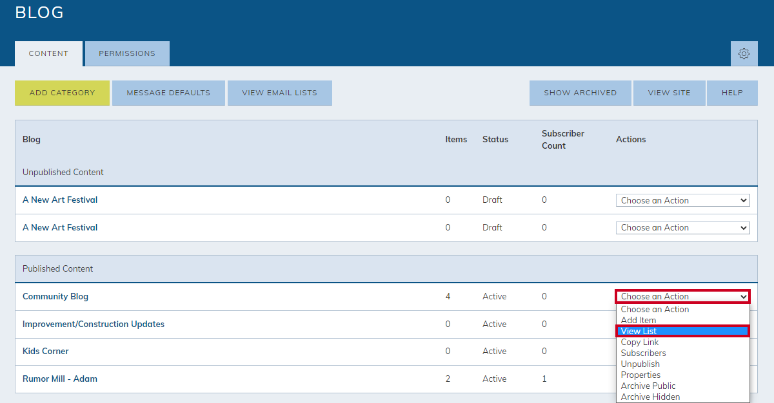
Task: Select View List in the dropdown
Action: point(683,331)
